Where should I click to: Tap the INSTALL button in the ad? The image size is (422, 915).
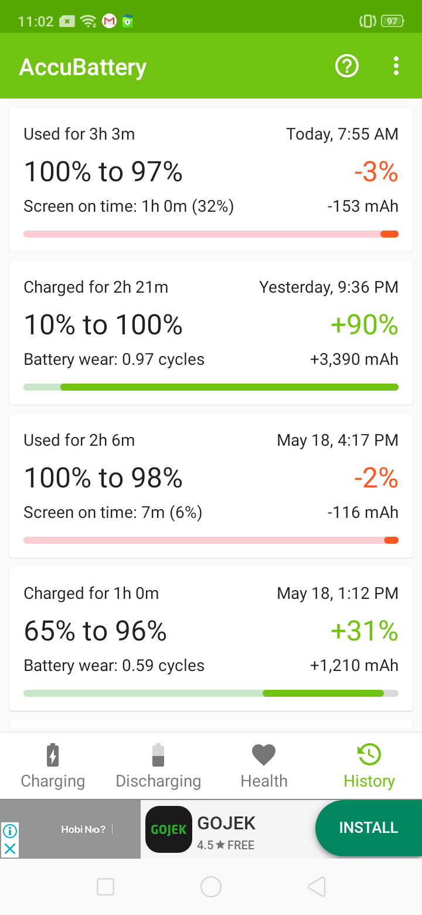pos(368,828)
